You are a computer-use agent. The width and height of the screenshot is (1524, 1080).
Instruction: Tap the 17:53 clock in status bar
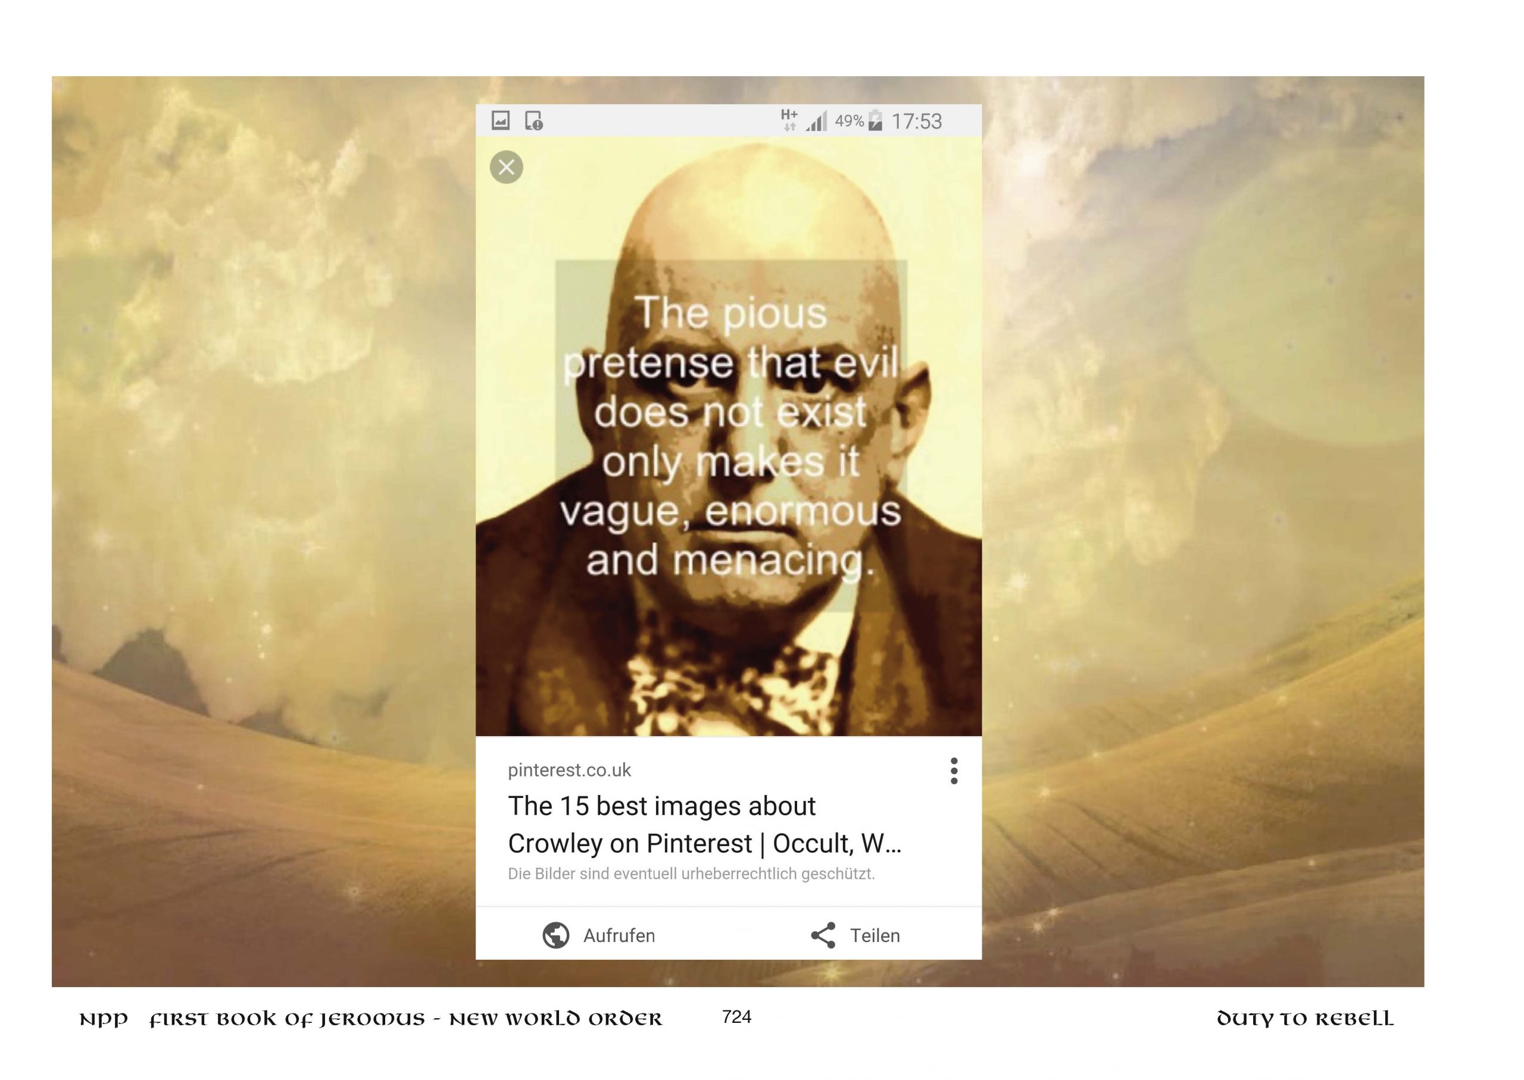[x=917, y=122]
